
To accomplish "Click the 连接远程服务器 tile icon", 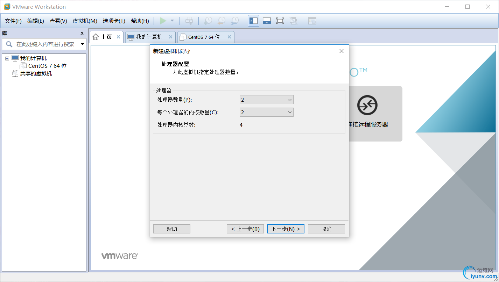I will pos(367,105).
